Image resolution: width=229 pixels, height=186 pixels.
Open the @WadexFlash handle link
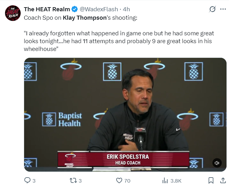tap(99, 9)
